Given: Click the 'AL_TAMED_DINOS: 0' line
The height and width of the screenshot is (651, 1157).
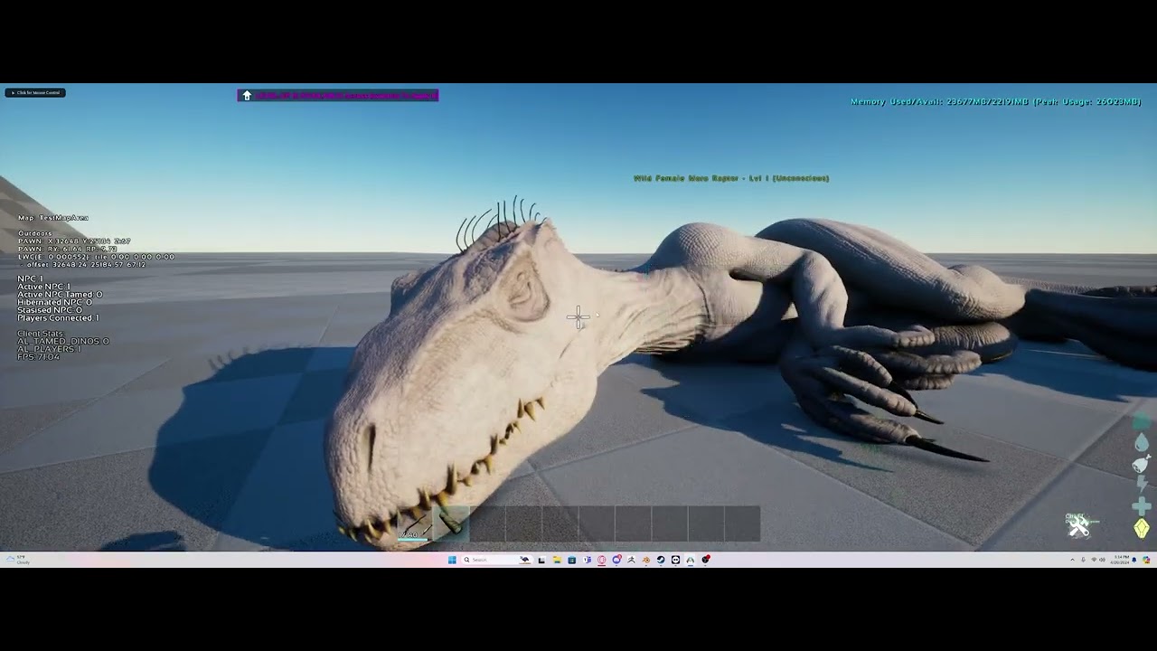Looking at the screenshot, I should click(x=63, y=341).
